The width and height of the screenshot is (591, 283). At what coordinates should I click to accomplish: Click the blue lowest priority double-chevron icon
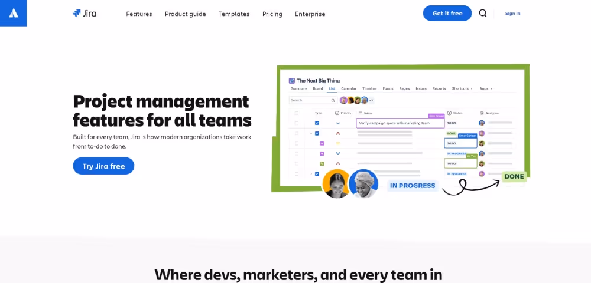[338, 153]
